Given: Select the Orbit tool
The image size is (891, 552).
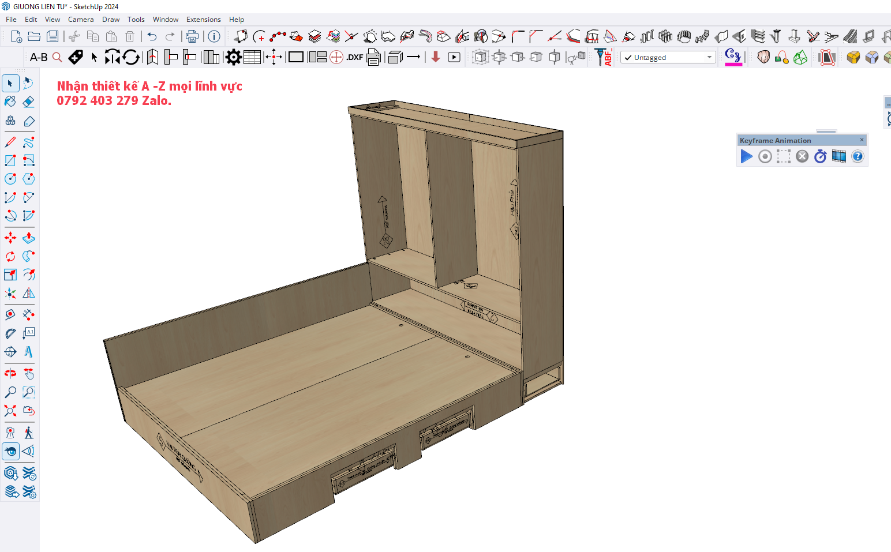Looking at the screenshot, I should 10,374.
